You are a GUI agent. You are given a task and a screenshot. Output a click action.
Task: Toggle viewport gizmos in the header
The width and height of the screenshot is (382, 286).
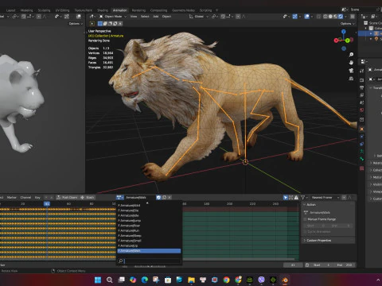294,17
